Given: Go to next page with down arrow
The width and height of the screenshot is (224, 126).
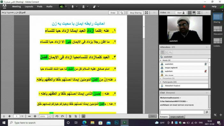Looking at the screenshot, I should coord(10,116).
